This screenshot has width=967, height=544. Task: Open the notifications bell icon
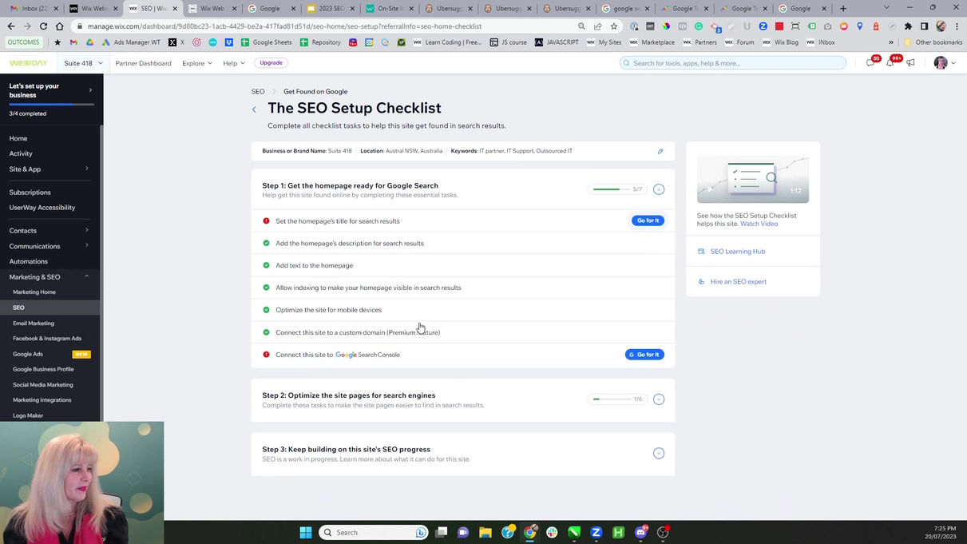[x=890, y=63]
